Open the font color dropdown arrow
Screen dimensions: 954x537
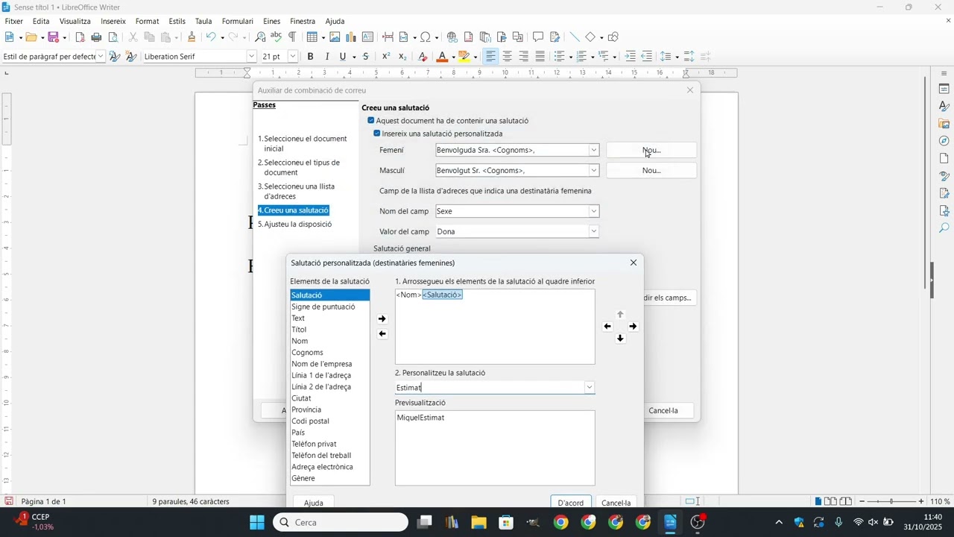453,57
